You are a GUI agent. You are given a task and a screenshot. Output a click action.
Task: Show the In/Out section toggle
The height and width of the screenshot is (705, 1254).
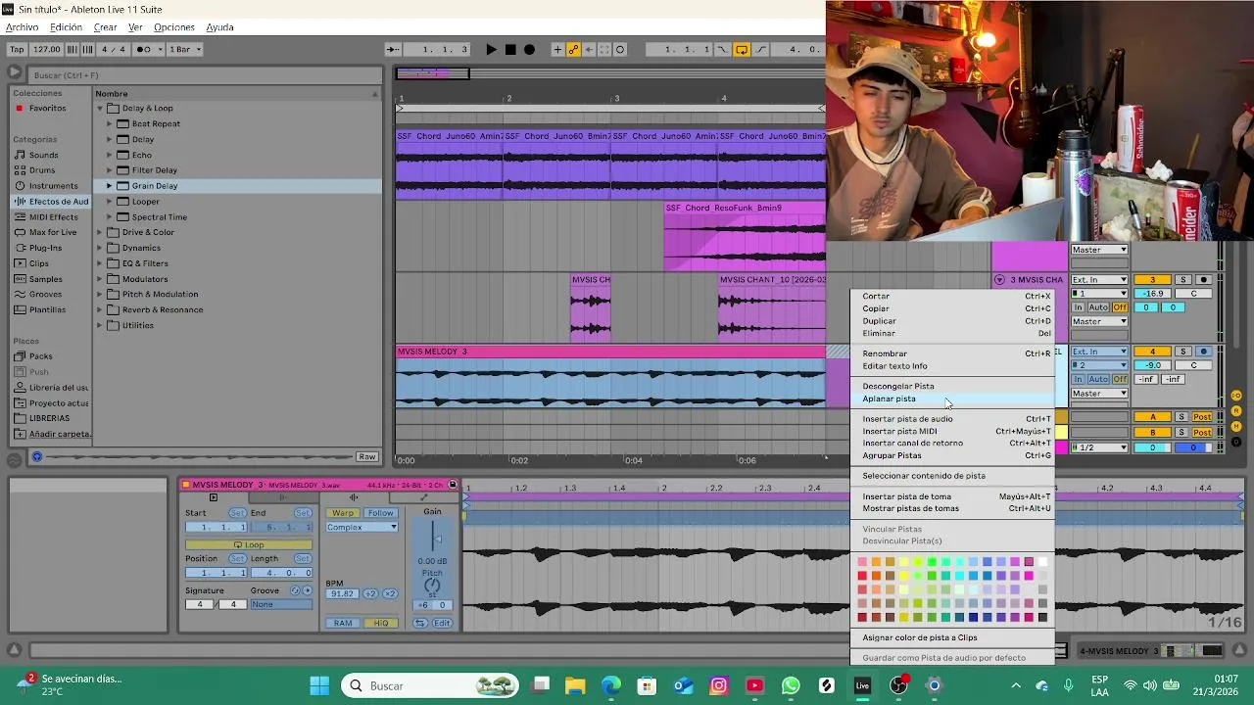click(x=1236, y=396)
